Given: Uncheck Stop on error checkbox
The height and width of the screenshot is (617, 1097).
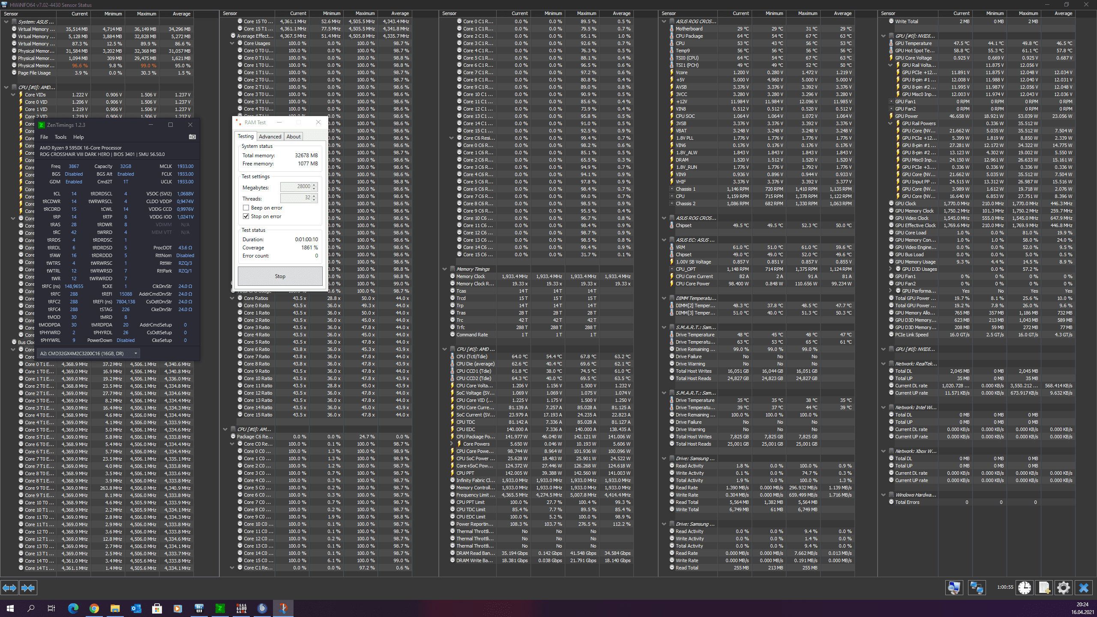Looking at the screenshot, I should pos(246,216).
